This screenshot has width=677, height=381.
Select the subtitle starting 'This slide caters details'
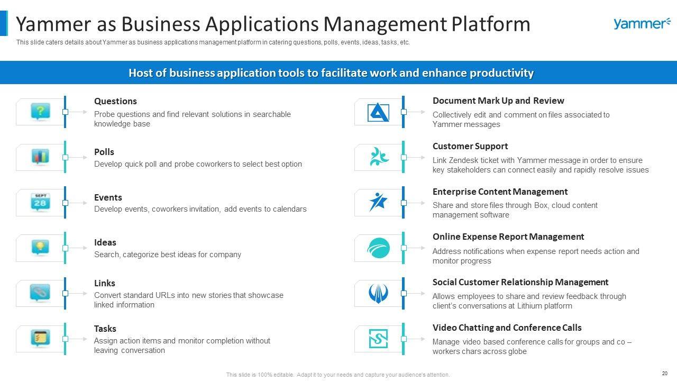click(x=213, y=43)
